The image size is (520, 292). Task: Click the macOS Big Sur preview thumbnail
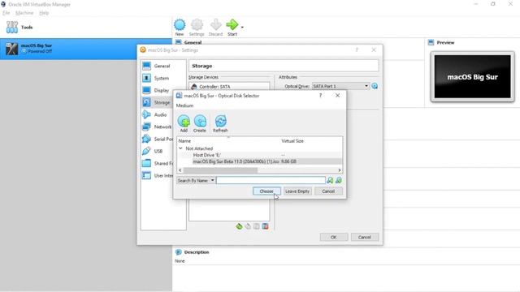coord(473,77)
